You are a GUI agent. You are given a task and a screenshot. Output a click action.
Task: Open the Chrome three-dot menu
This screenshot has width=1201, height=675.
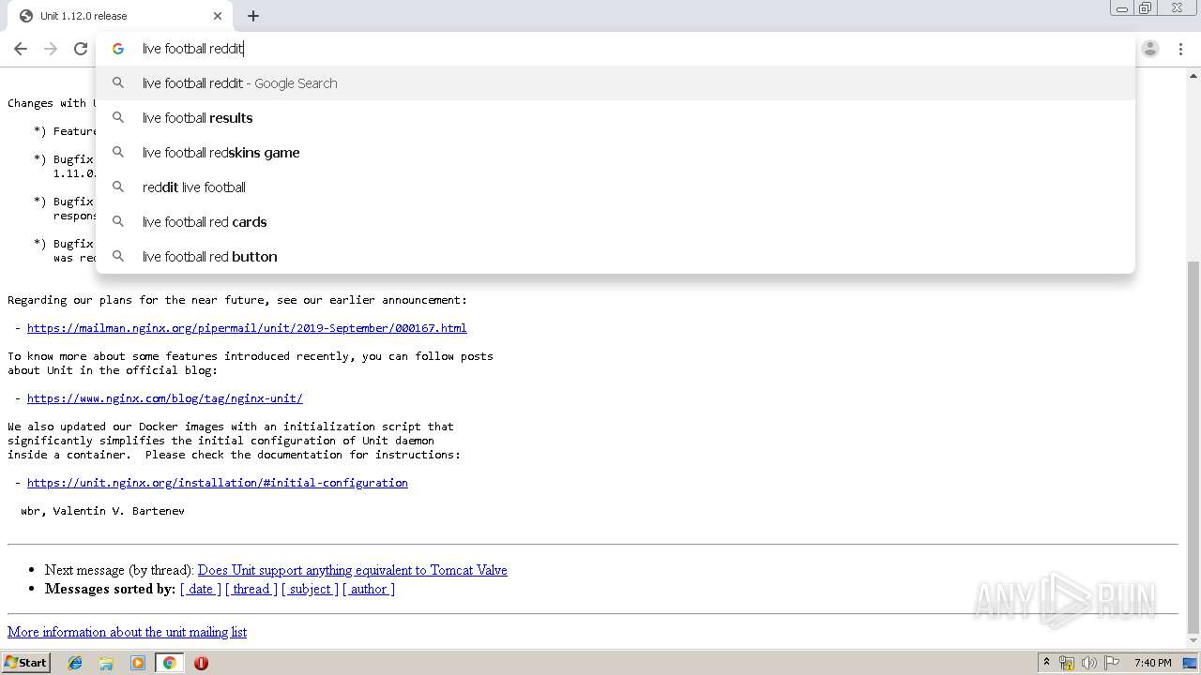(1180, 49)
